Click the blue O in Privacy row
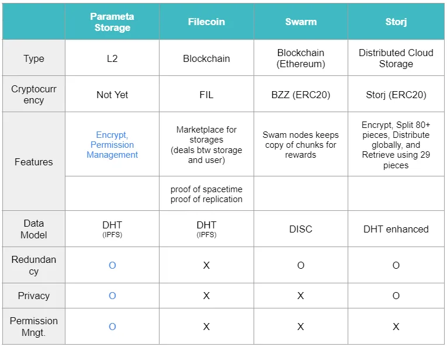The image size is (447, 347). coord(112,296)
